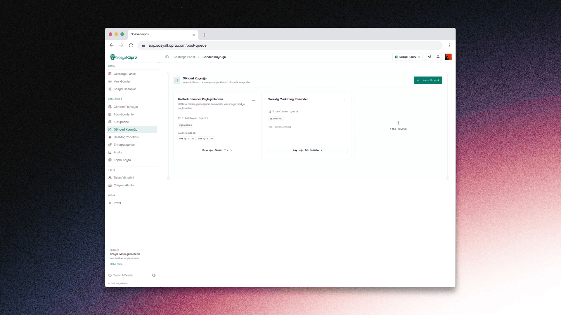Open options menu on Weekly Marketing Reminder card

coord(344,101)
